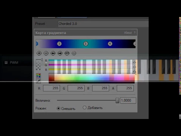This screenshot has width=181, height=136.
Task: Click the R channel slider thumb
Action: (x=134, y=62)
